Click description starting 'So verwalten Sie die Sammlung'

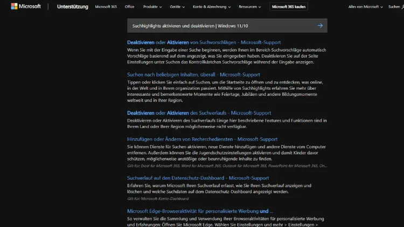point(226,222)
